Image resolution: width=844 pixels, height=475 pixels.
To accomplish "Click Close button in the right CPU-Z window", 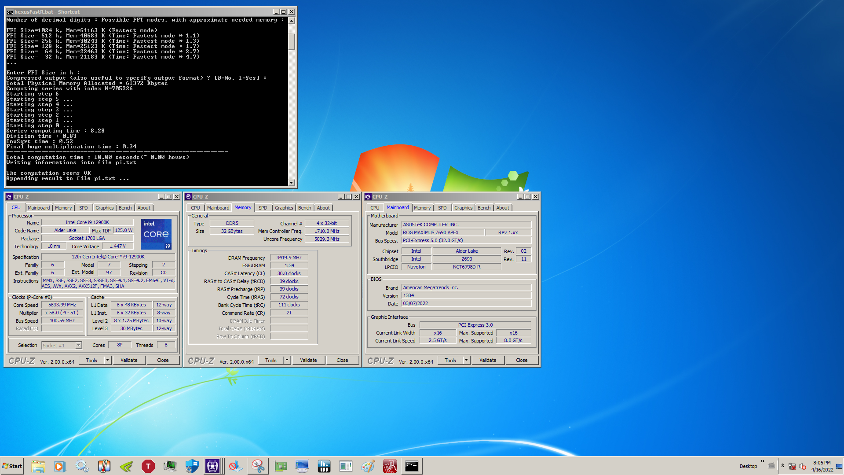I will 522,360.
